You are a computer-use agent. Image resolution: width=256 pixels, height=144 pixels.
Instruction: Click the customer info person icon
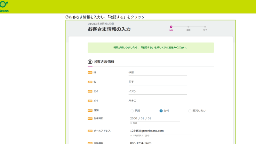pyautogui.click(x=90, y=62)
